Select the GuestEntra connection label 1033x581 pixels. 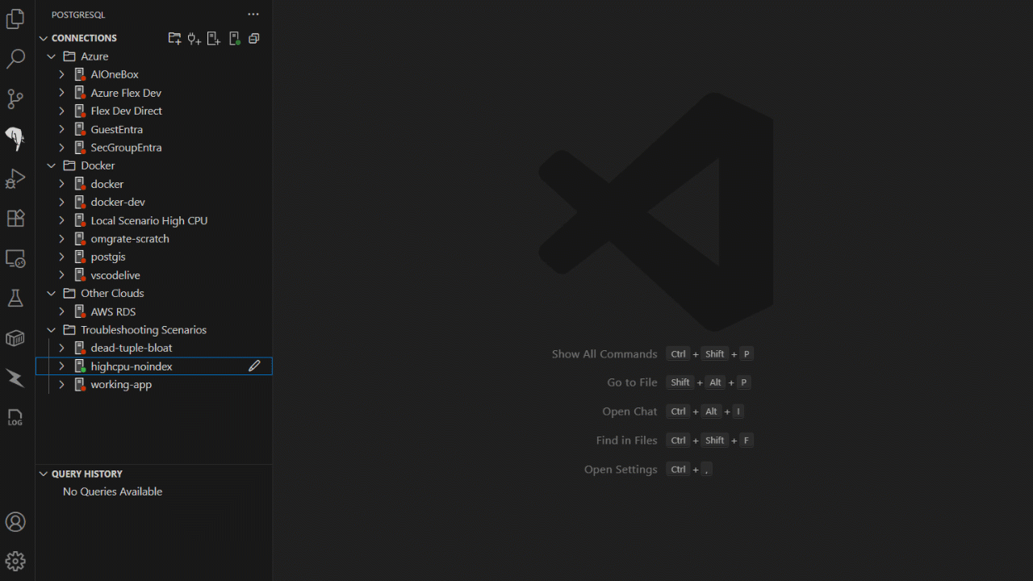[117, 129]
